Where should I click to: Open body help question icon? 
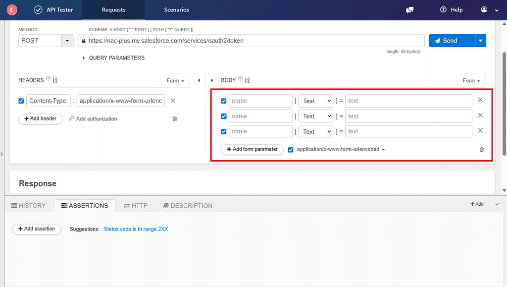tap(240, 78)
